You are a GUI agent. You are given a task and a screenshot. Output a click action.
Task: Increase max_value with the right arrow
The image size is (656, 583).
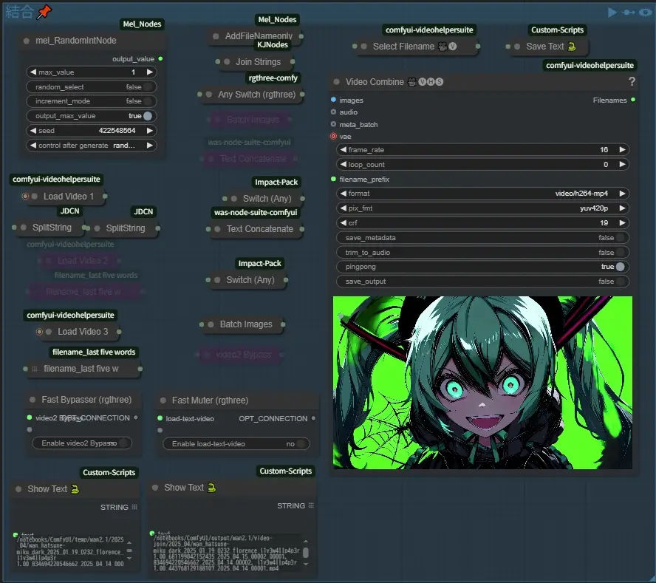(x=149, y=72)
